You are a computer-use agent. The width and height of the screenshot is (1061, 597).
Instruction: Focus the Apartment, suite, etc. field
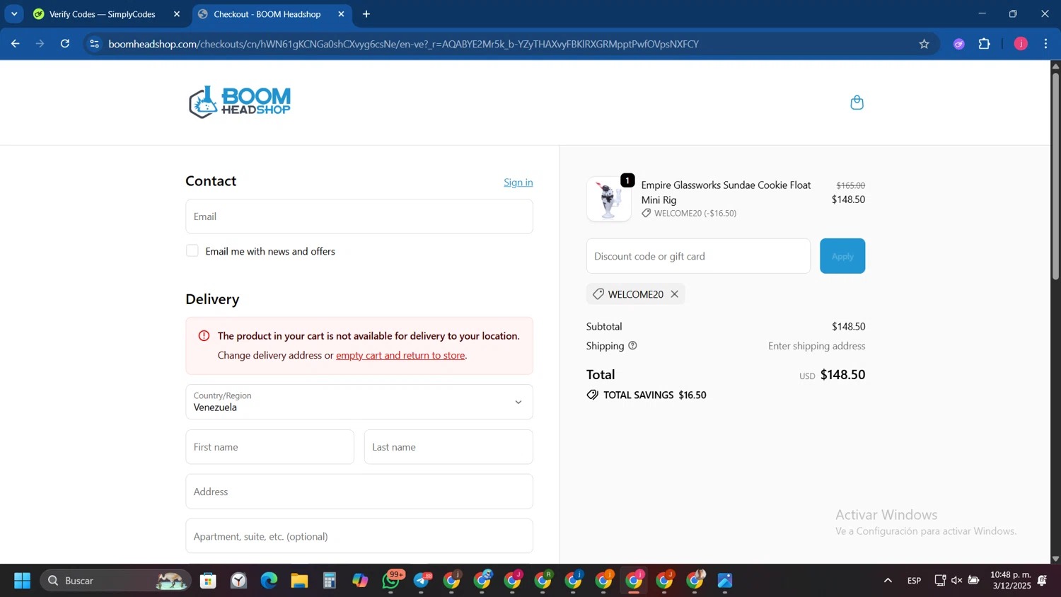(x=359, y=536)
